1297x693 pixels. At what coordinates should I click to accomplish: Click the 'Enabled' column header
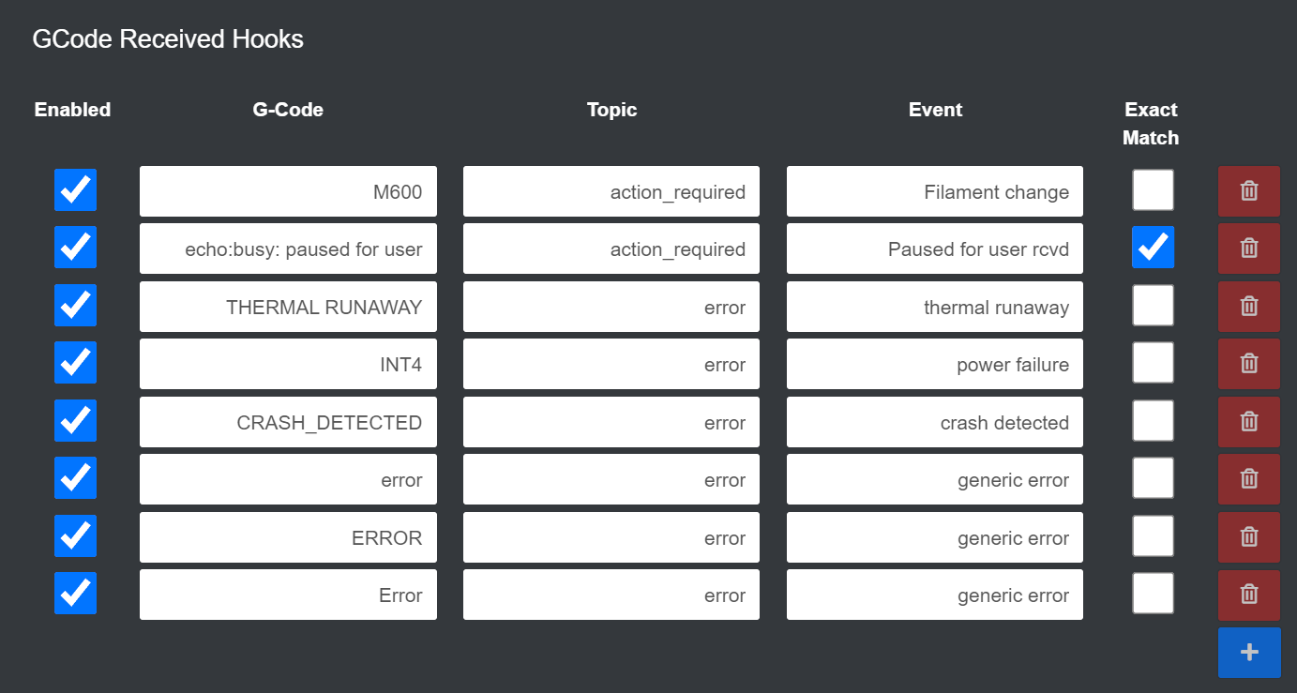click(72, 110)
